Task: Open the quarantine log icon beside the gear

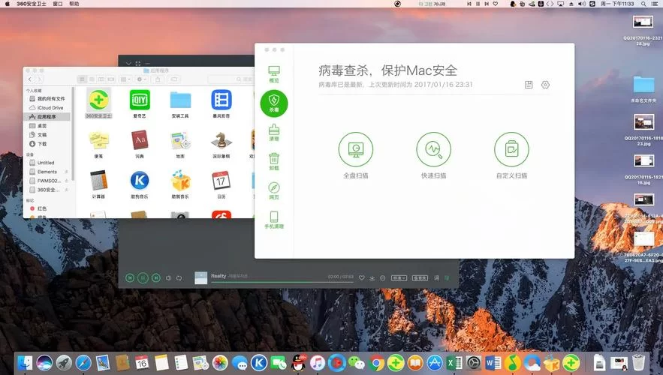Action: click(x=529, y=85)
